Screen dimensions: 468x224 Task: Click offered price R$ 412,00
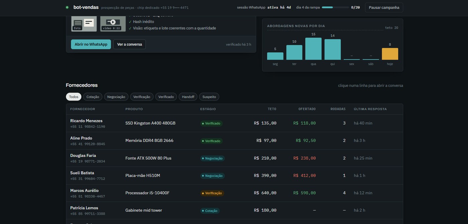305,175
